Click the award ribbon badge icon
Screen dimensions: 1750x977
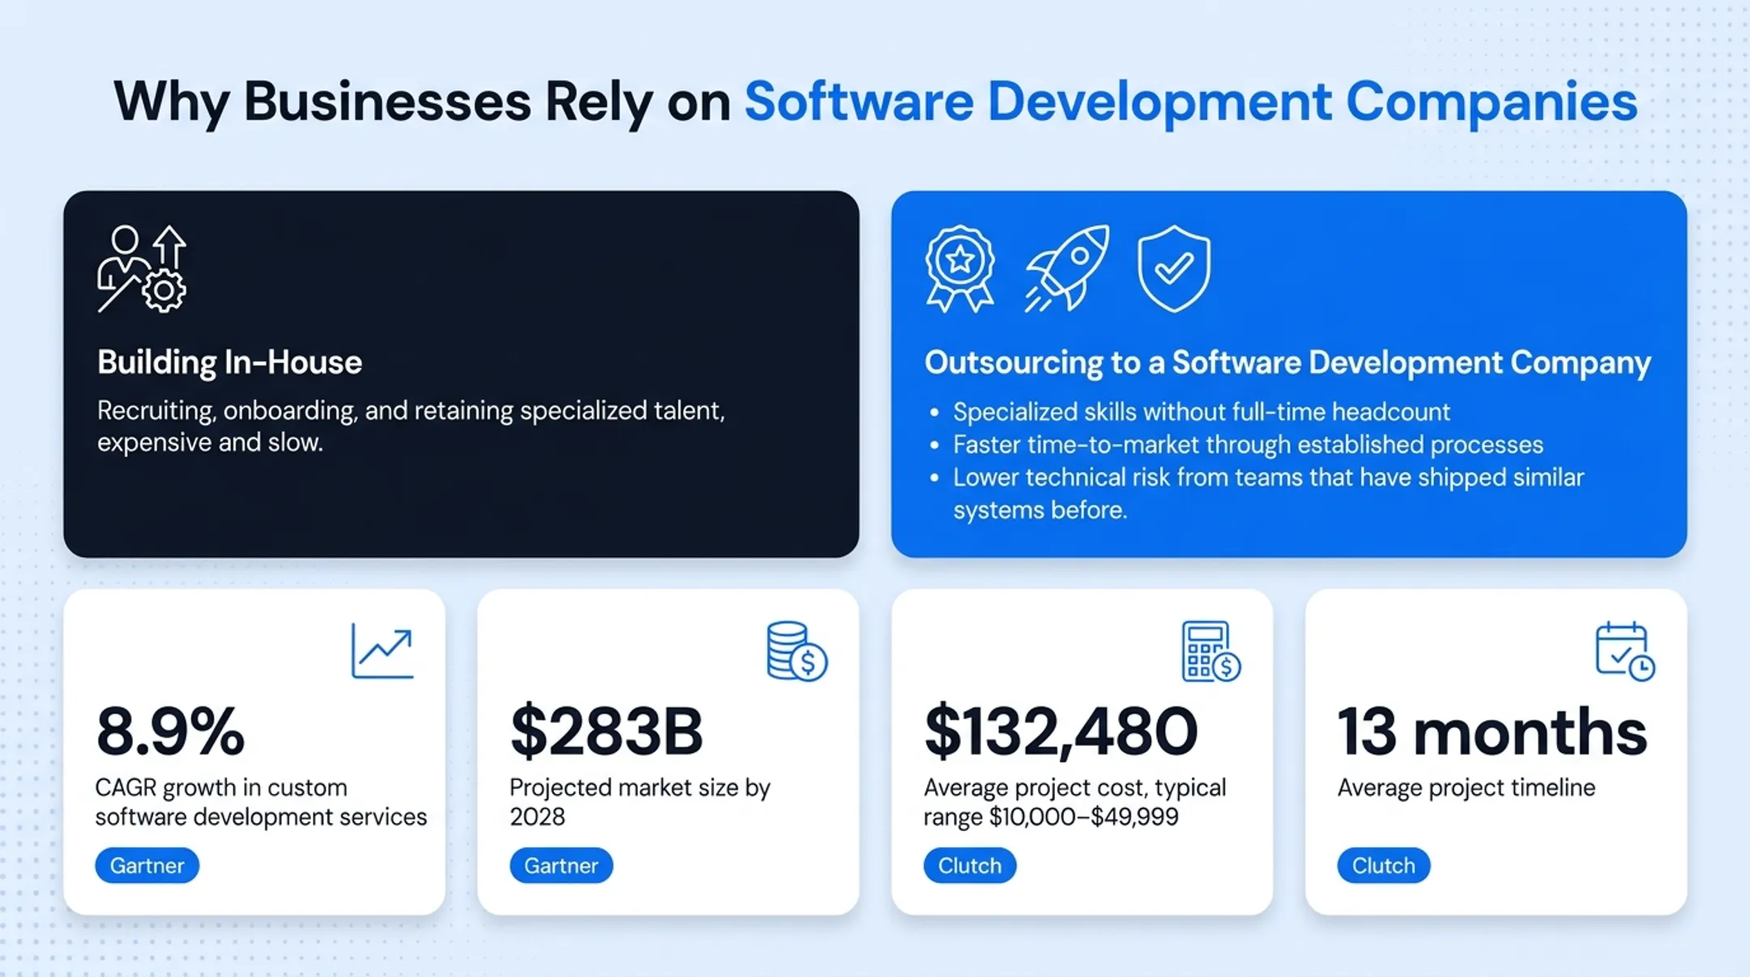(960, 268)
